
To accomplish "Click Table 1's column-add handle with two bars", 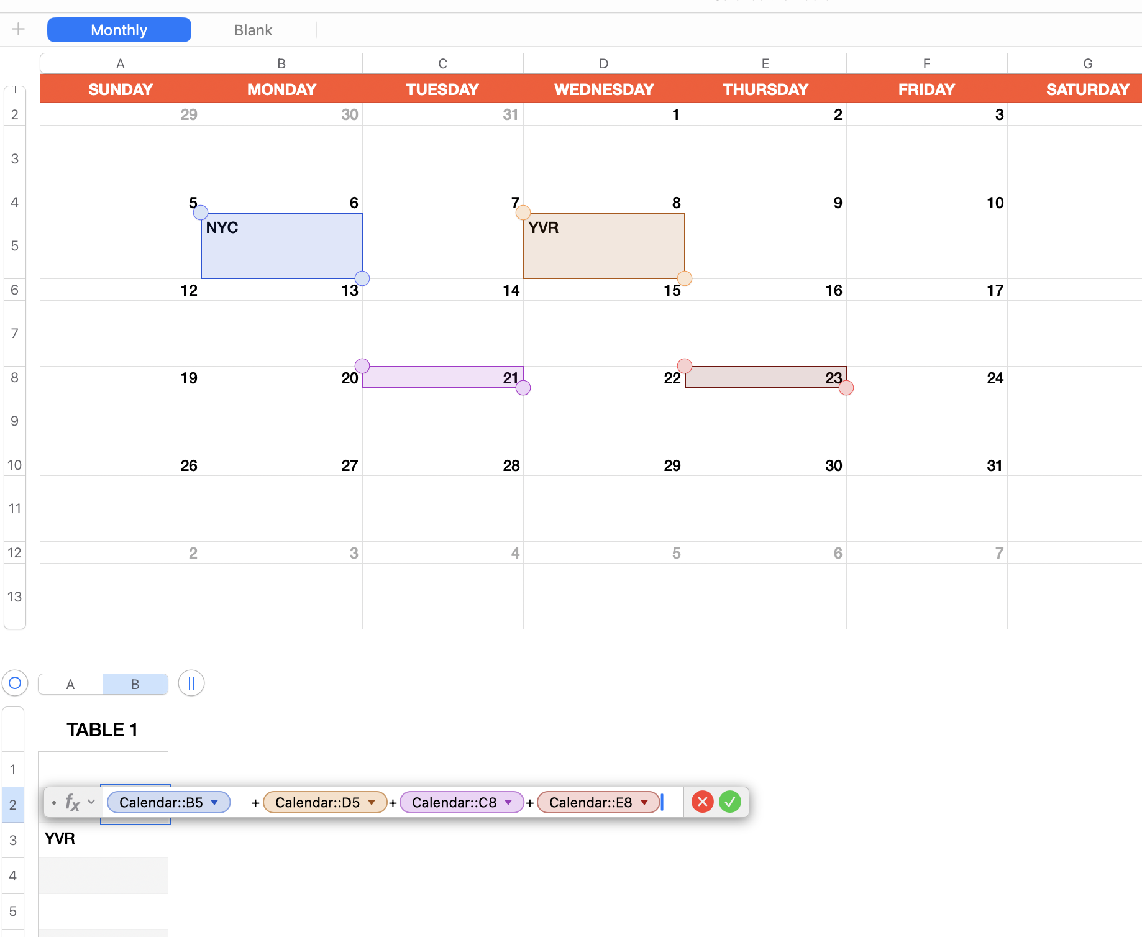I will point(191,683).
